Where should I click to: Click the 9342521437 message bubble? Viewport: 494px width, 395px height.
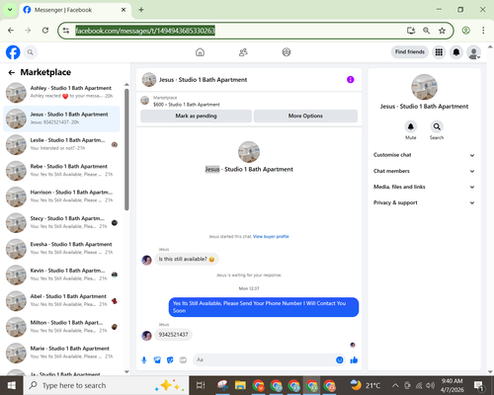[173, 335]
